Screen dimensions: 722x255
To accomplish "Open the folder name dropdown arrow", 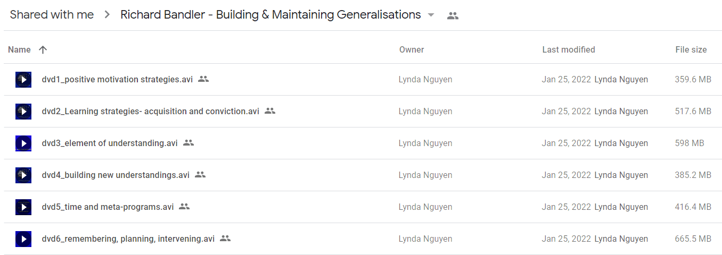I will 431,15.
